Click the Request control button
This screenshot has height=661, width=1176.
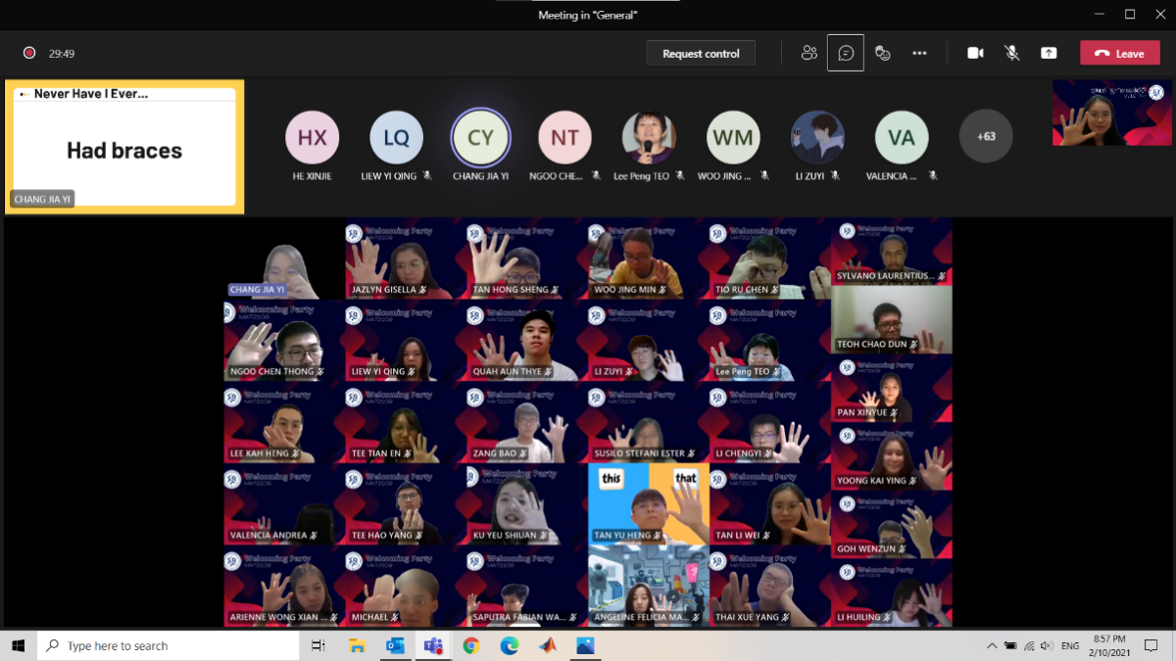point(701,54)
